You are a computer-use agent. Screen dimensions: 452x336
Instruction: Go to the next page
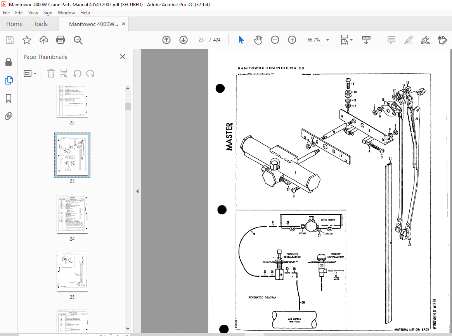point(184,40)
